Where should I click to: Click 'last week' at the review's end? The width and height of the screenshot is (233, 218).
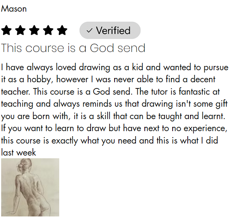point(19,152)
